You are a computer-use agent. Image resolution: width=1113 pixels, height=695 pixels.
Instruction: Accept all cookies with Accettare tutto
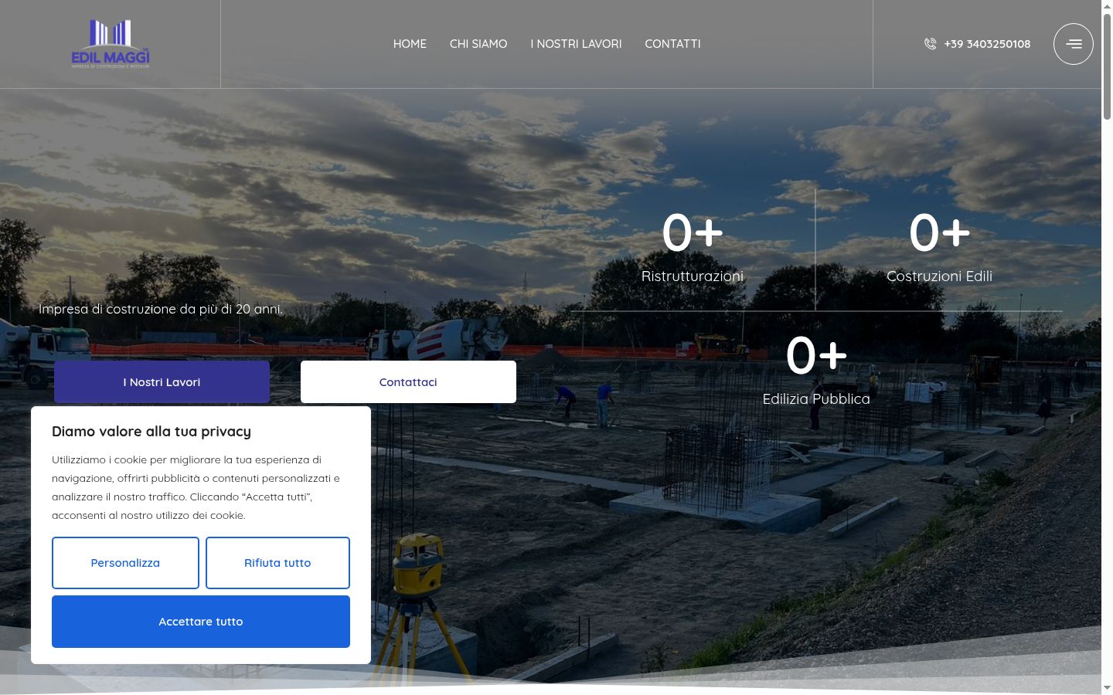point(201,622)
